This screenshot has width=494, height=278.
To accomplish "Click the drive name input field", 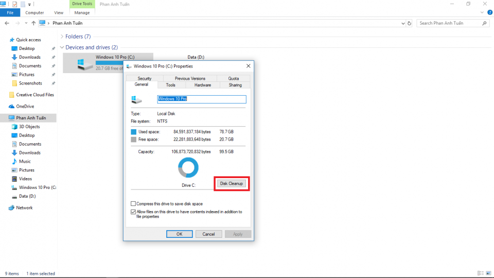I will (x=202, y=99).
